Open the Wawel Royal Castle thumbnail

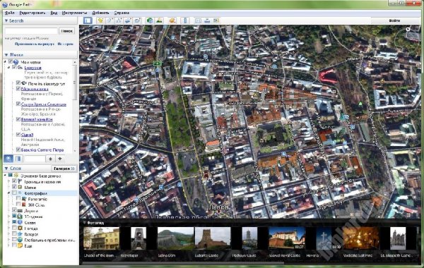click(287, 238)
